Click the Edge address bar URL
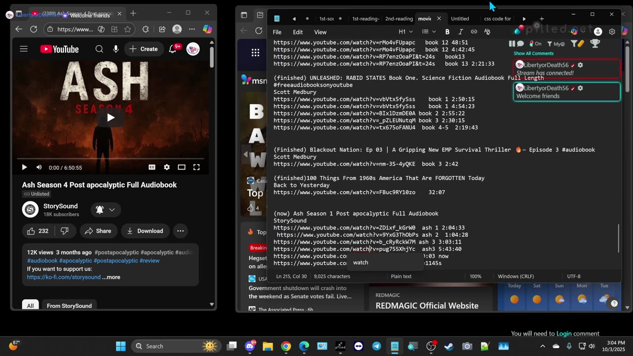Image resolution: width=633 pixels, height=356 pixels. pyautogui.click(x=75, y=29)
